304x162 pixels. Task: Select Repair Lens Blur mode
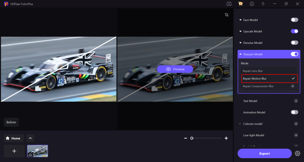[269, 71]
